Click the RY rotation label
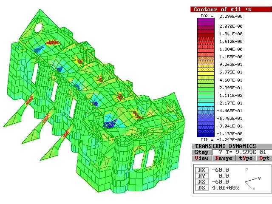272x204 pixels. 201,176
